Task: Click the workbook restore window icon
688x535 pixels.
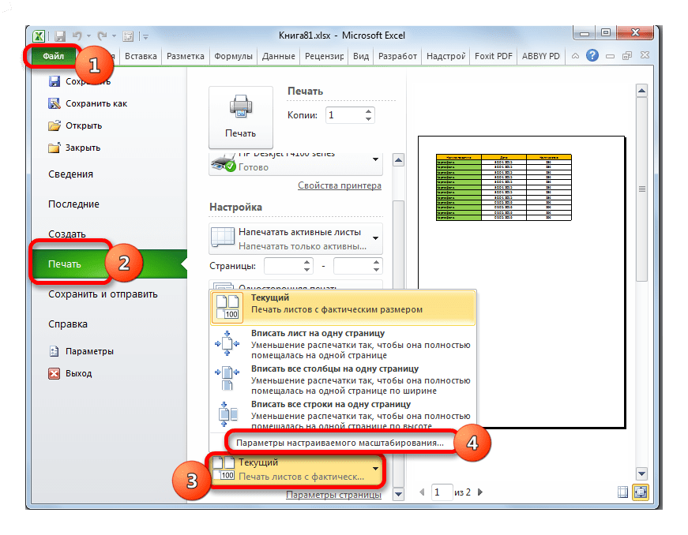Action: (x=627, y=56)
